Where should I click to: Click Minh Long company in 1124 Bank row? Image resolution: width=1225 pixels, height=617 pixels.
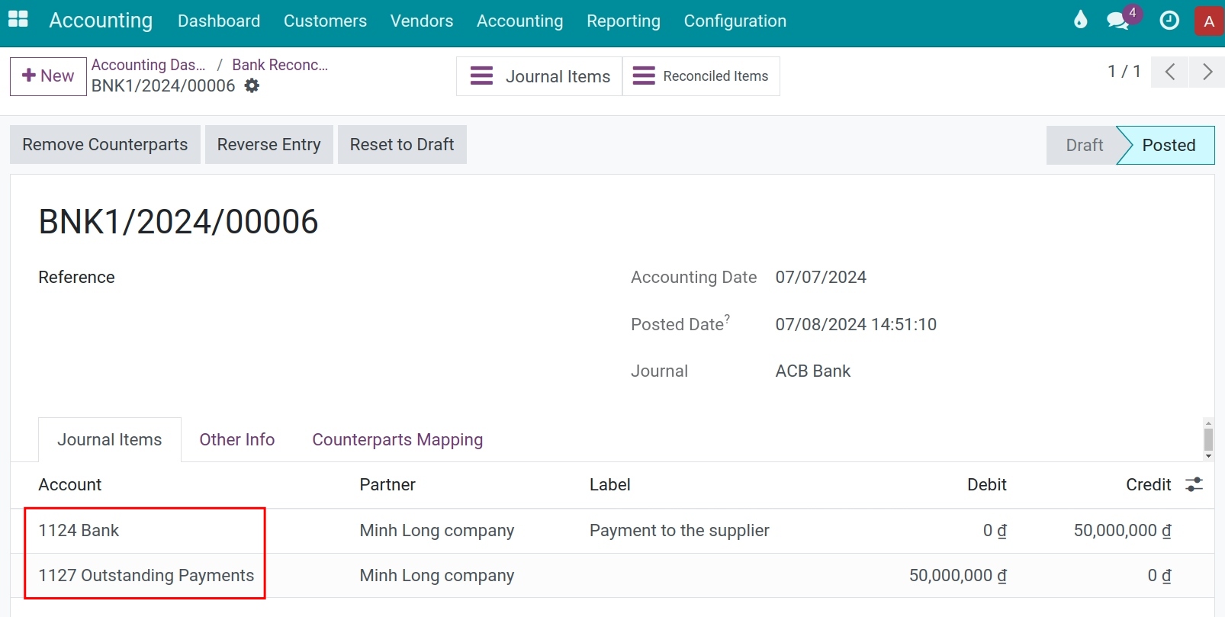[437, 531]
